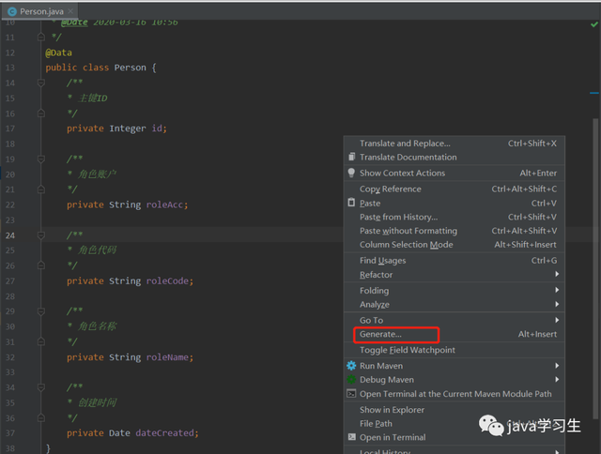
Task: Click the fold end marker at line 11
Action: coord(41,37)
